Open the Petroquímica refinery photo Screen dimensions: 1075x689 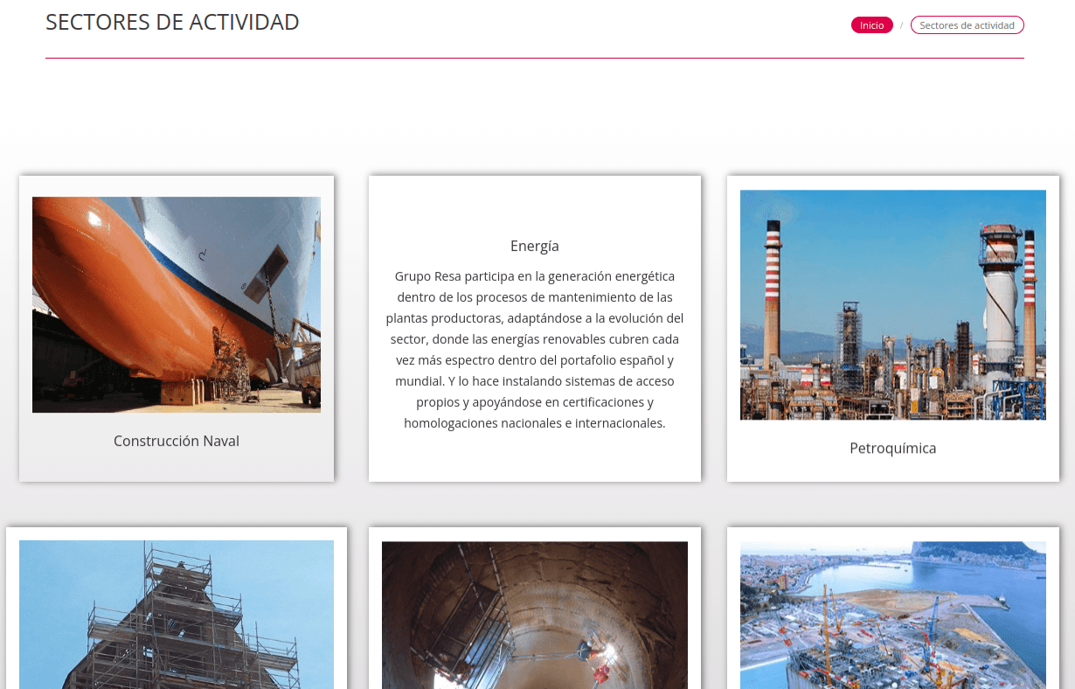[893, 304]
